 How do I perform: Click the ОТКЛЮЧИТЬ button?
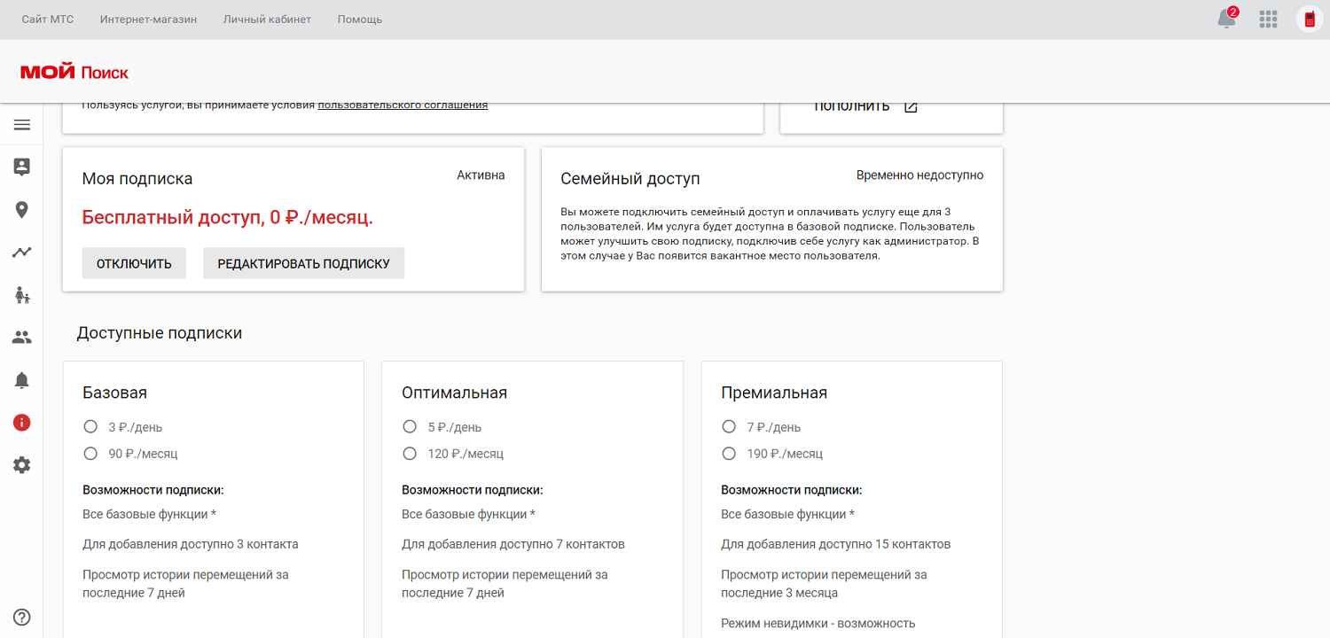[134, 263]
